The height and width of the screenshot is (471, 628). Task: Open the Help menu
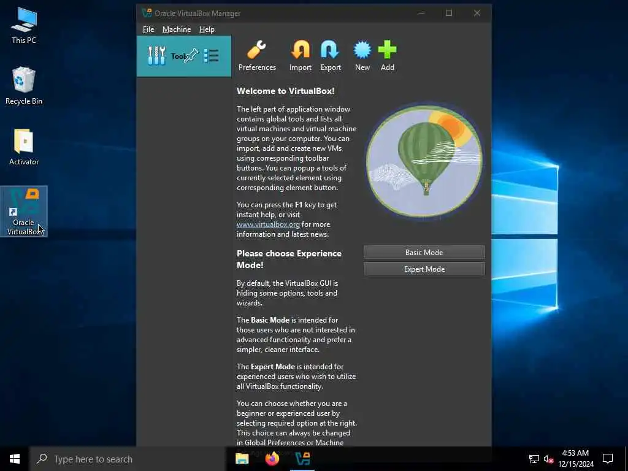click(207, 29)
